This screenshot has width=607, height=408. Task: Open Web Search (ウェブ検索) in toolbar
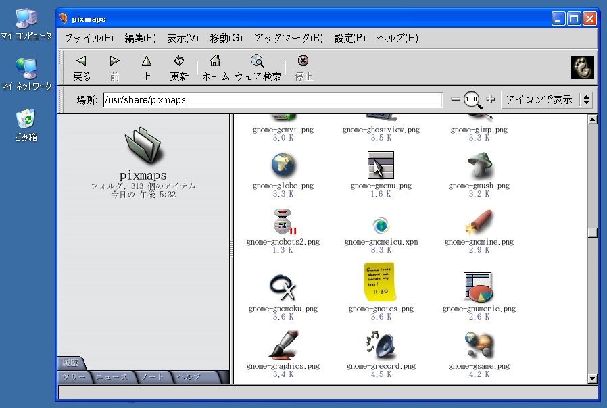pyautogui.click(x=258, y=68)
